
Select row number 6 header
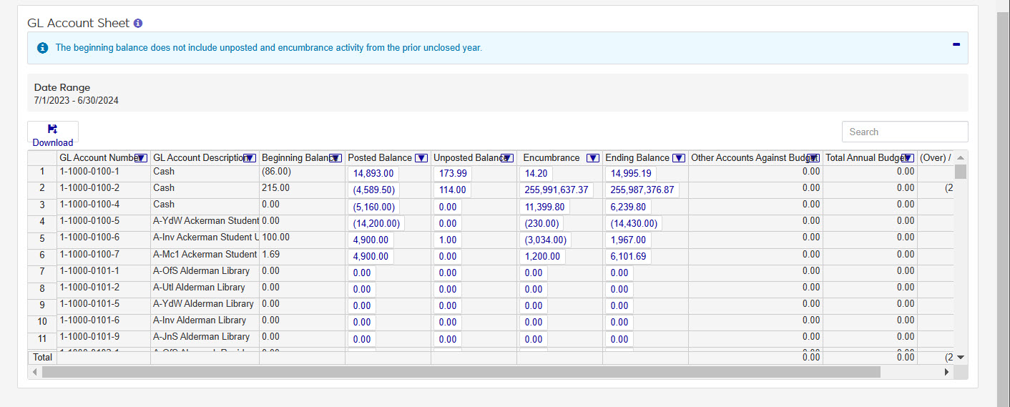[x=42, y=255]
